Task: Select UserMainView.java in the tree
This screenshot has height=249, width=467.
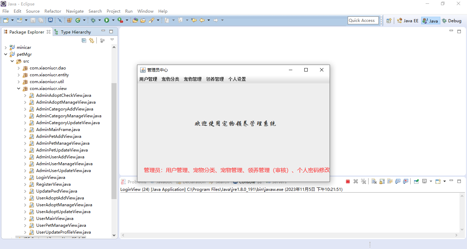Action: coord(55,219)
